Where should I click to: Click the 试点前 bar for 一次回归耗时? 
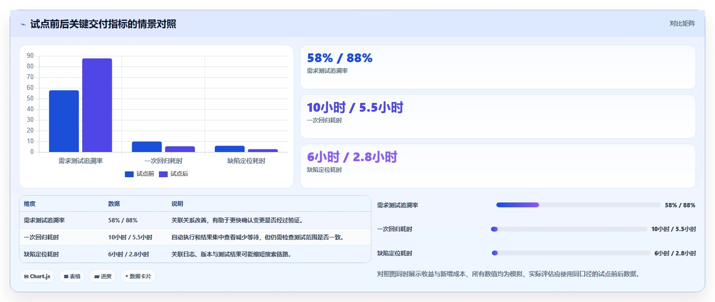[147, 147]
